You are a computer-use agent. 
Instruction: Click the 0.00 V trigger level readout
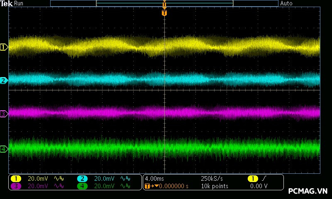coord(259,186)
